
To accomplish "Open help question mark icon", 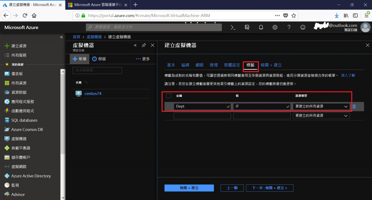I will (289, 28).
